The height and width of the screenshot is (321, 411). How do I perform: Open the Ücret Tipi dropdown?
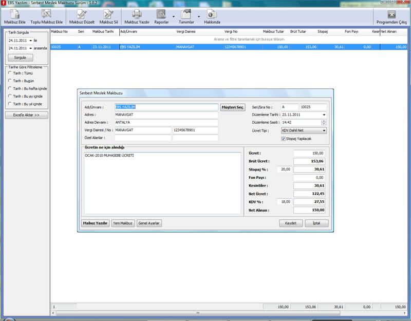point(324,130)
